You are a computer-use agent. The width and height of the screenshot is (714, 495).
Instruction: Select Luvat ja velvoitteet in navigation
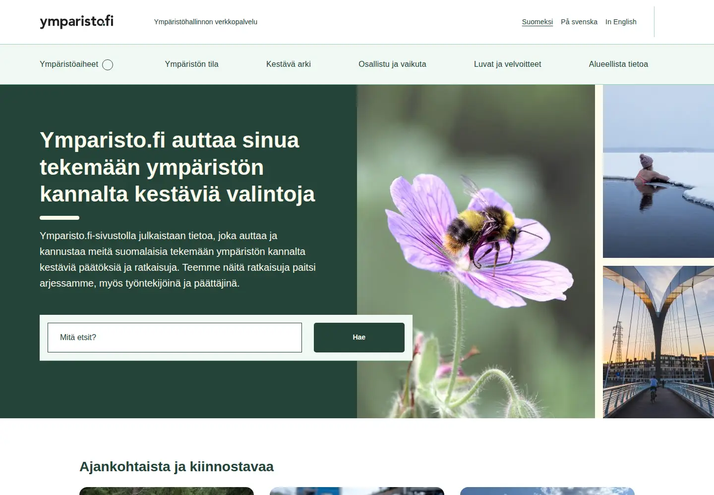(x=507, y=64)
